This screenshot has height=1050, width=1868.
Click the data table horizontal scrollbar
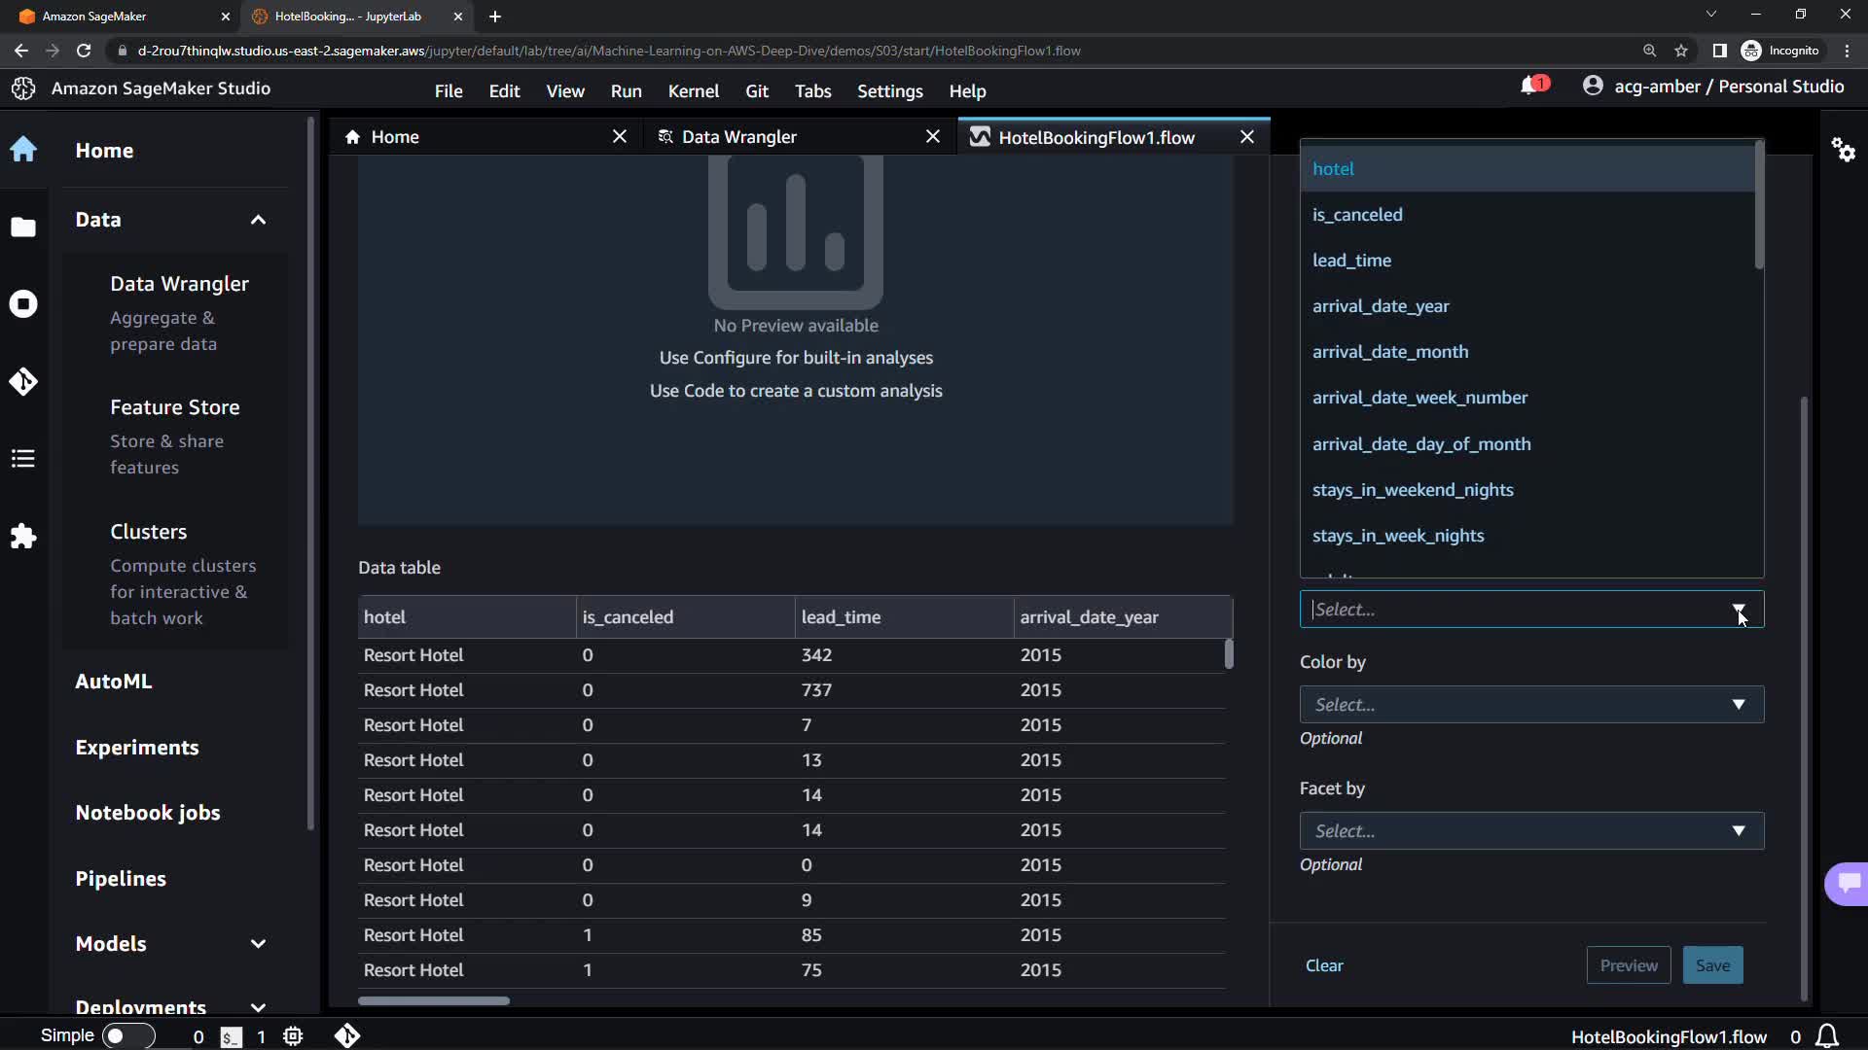(x=434, y=1000)
